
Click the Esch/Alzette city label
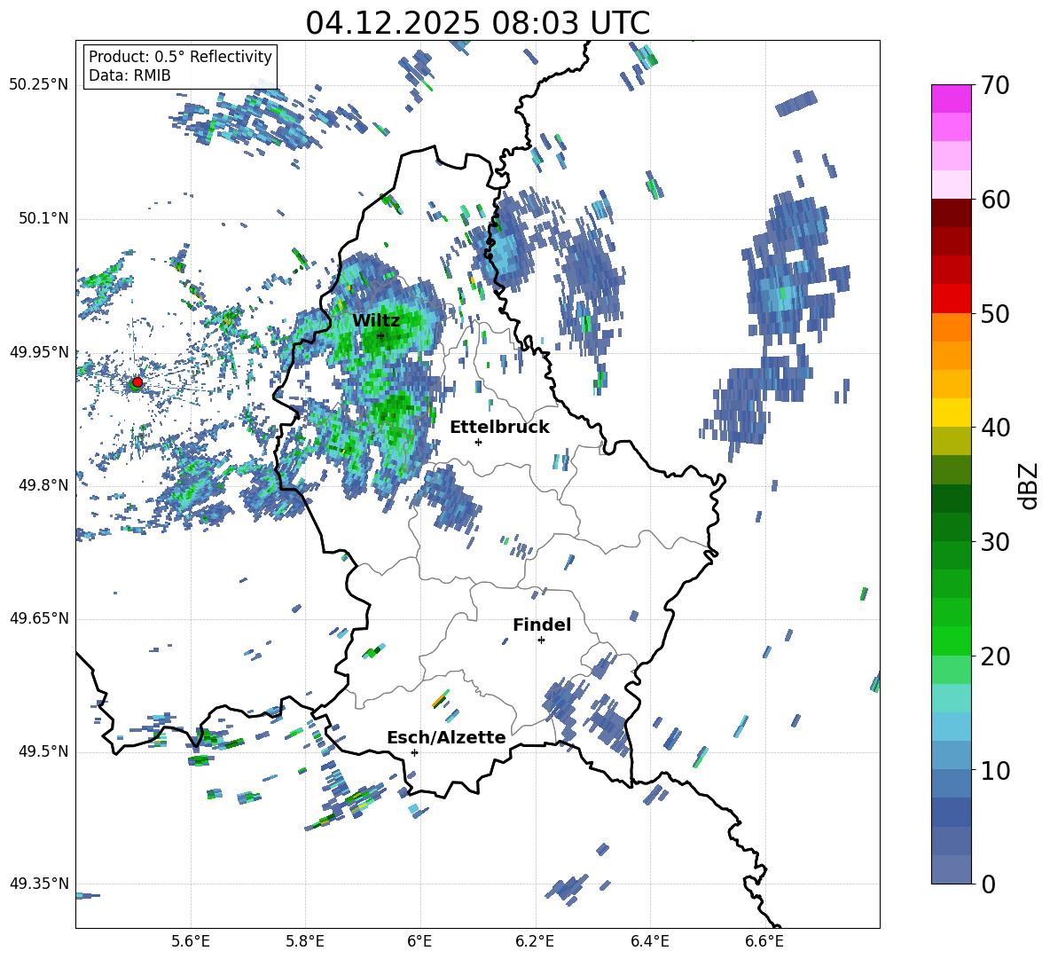click(x=446, y=737)
